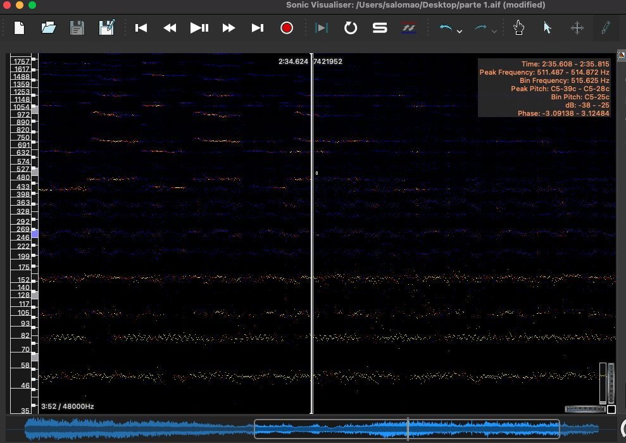
Task: Select the Edit/move cross tool
Action: point(577,28)
